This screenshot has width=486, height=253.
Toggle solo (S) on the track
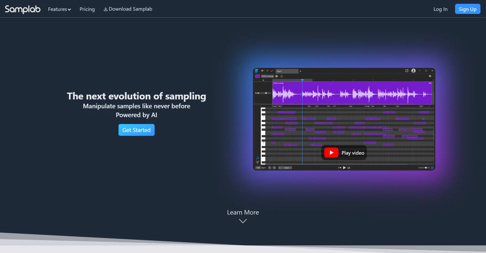point(256,93)
